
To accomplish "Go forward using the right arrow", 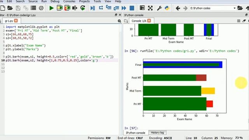I will click(x=185, y=8).
